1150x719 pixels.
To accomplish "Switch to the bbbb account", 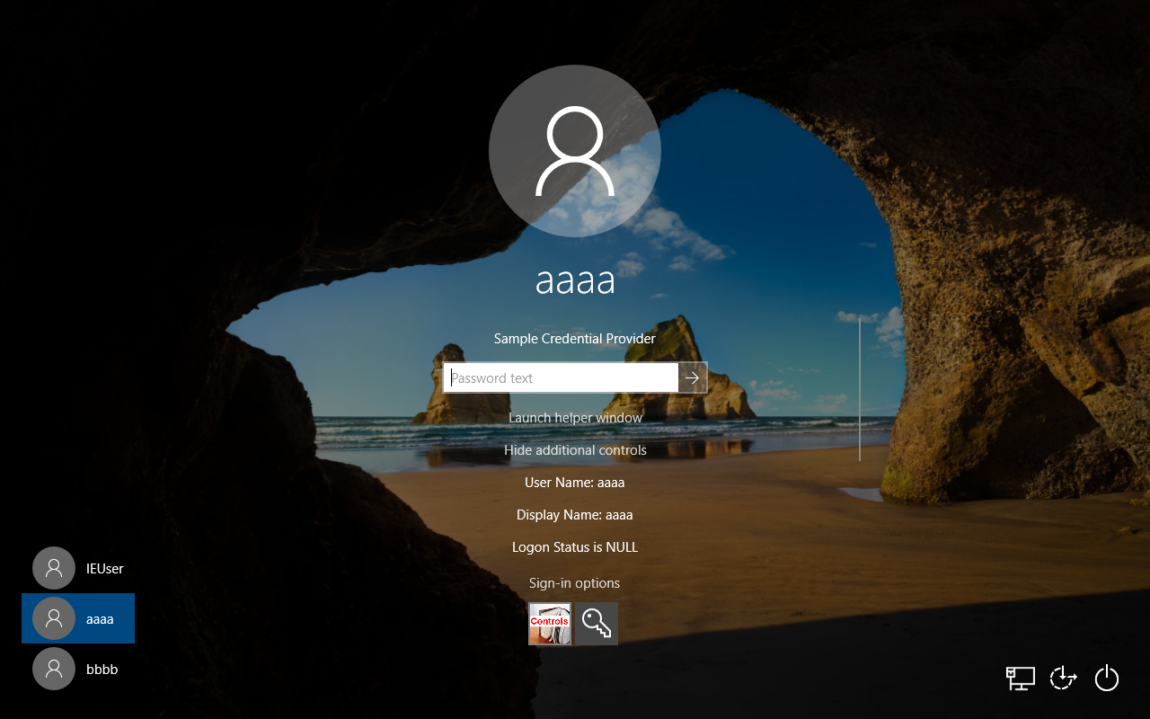I will point(78,669).
